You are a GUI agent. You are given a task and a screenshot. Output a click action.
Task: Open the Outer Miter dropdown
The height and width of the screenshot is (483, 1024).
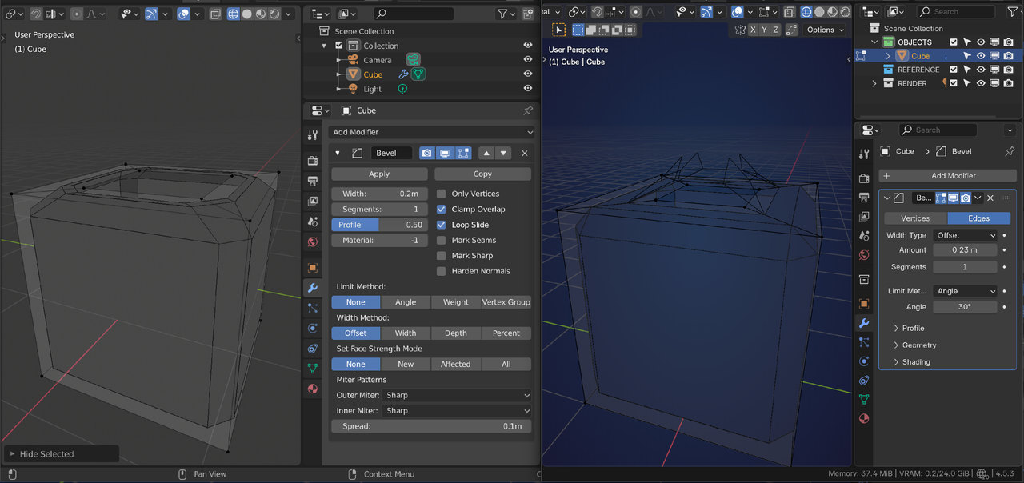click(456, 395)
